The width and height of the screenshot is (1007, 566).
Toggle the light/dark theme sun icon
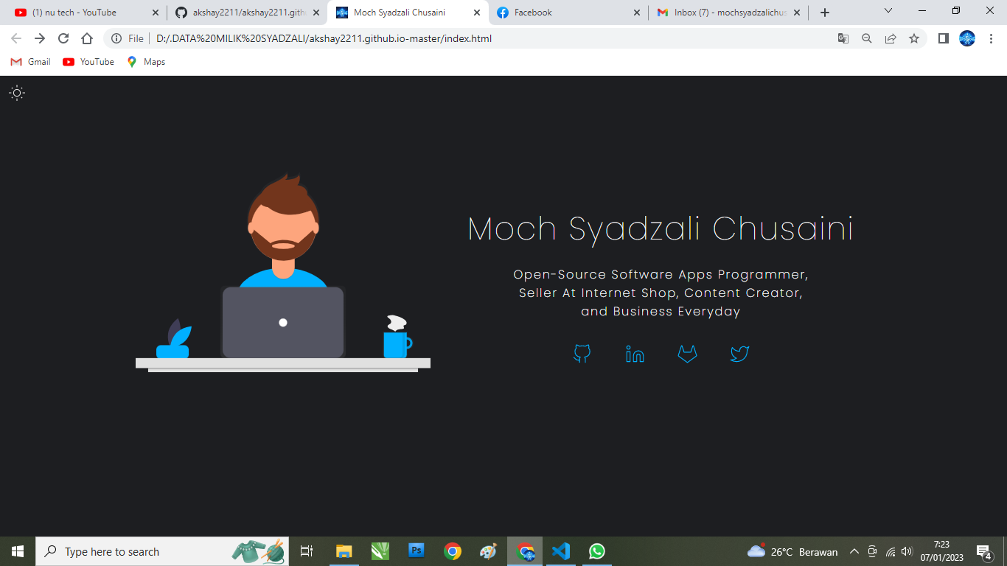17,93
